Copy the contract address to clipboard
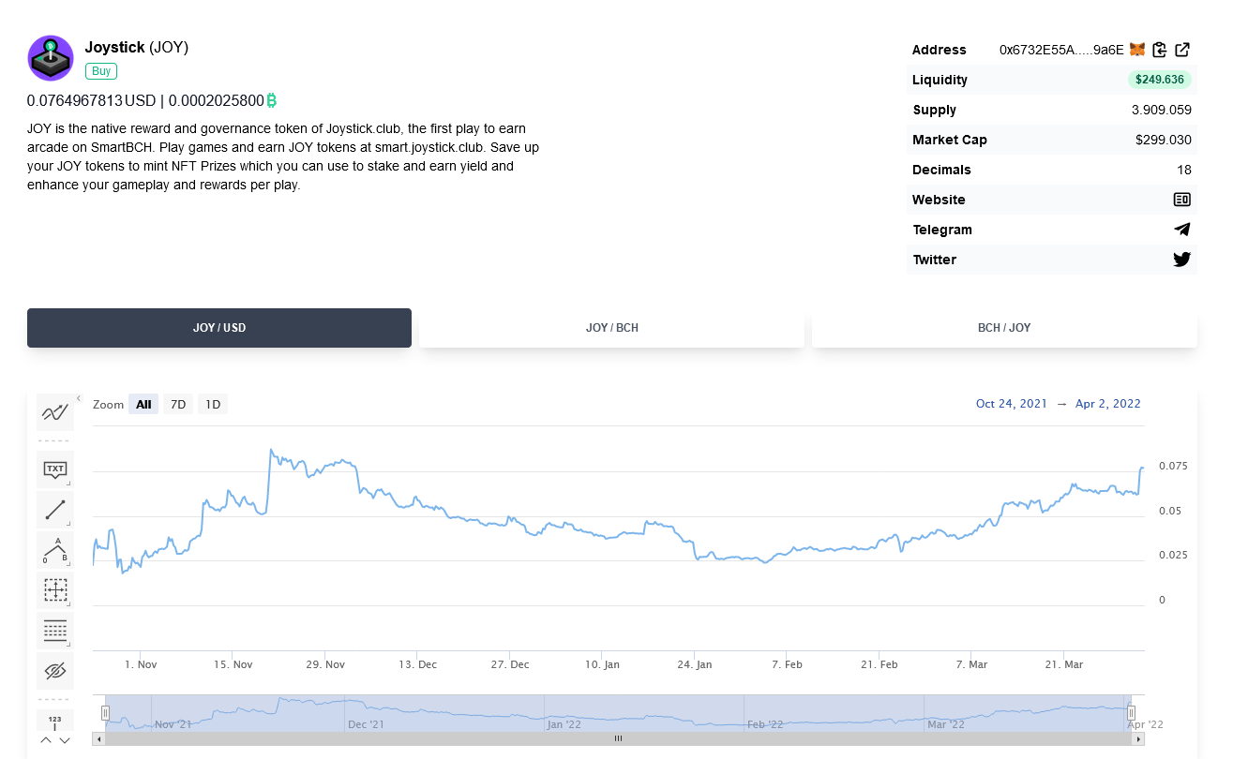 [1160, 50]
